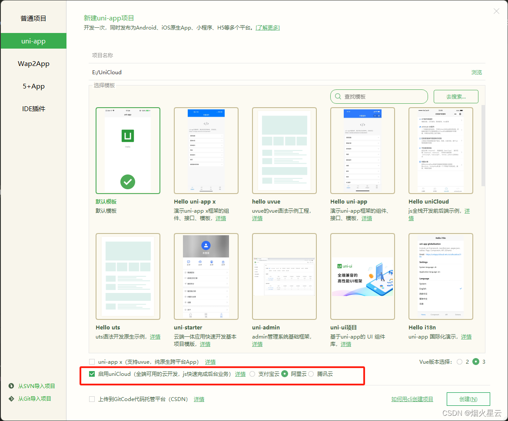Screen dimensions: 508x421
Task: Open 详情 link for uni-admin
Action: coord(258,344)
